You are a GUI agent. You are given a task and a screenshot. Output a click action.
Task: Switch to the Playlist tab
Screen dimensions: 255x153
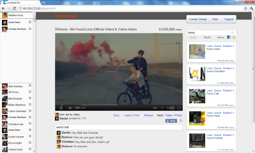tap(207, 37)
